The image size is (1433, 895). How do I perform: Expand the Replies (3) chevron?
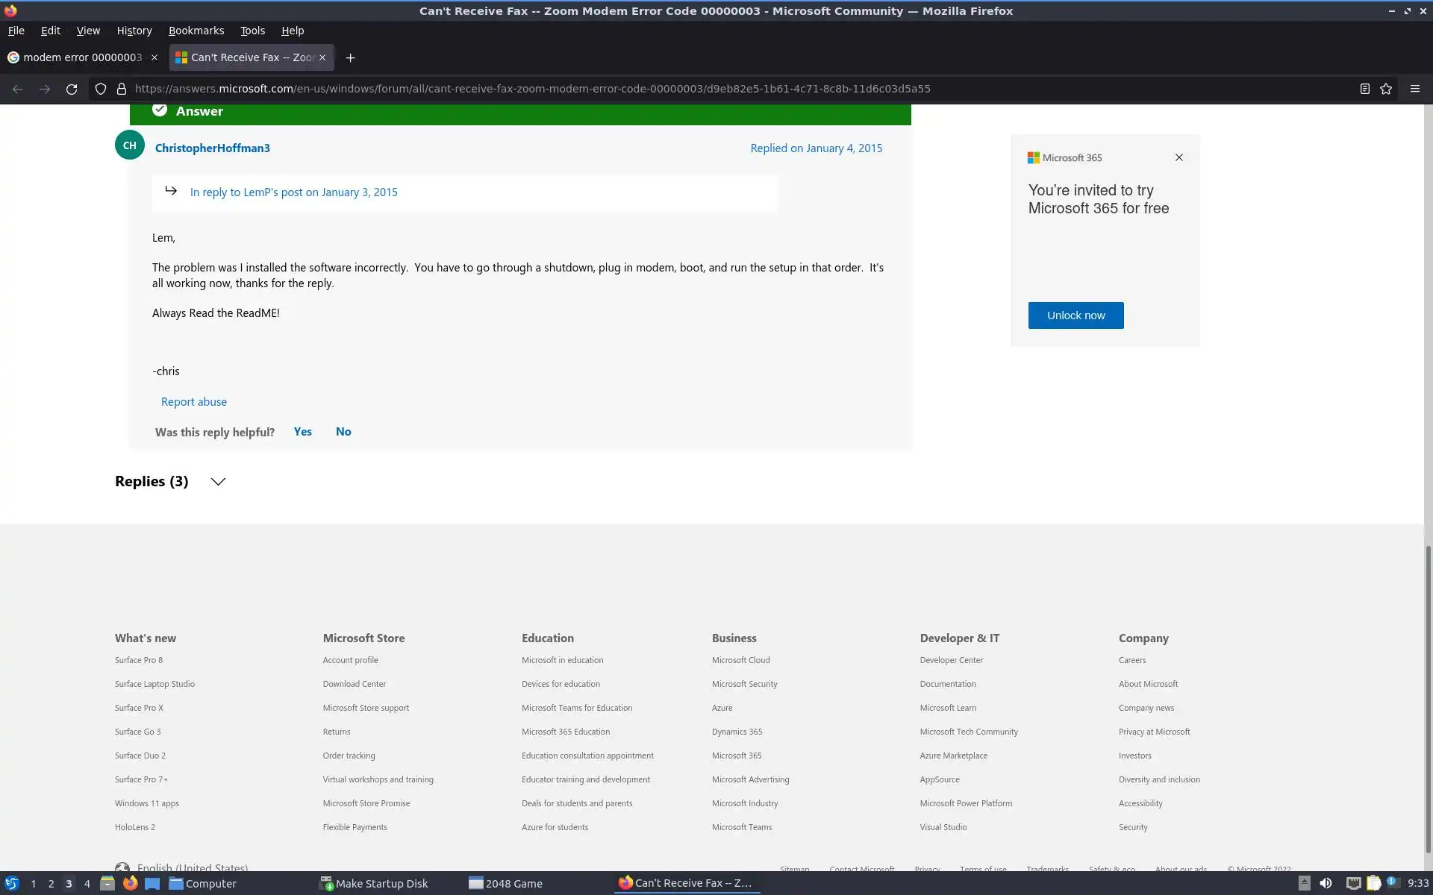coord(218,482)
